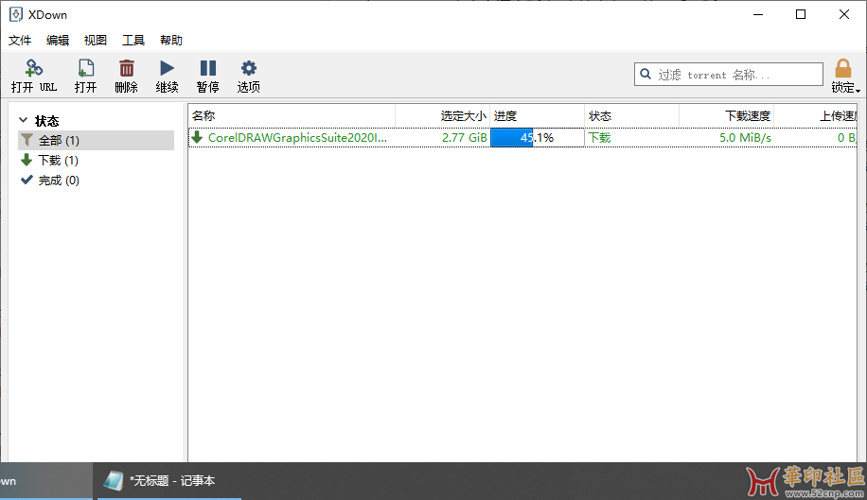867x500 pixels.
Task: Open the 工具 menu
Action: click(x=133, y=41)
